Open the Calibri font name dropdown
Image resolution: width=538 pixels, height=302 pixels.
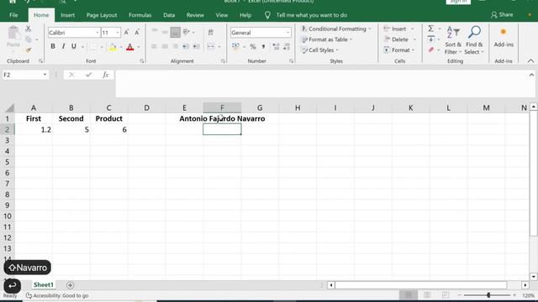(98, 33)
